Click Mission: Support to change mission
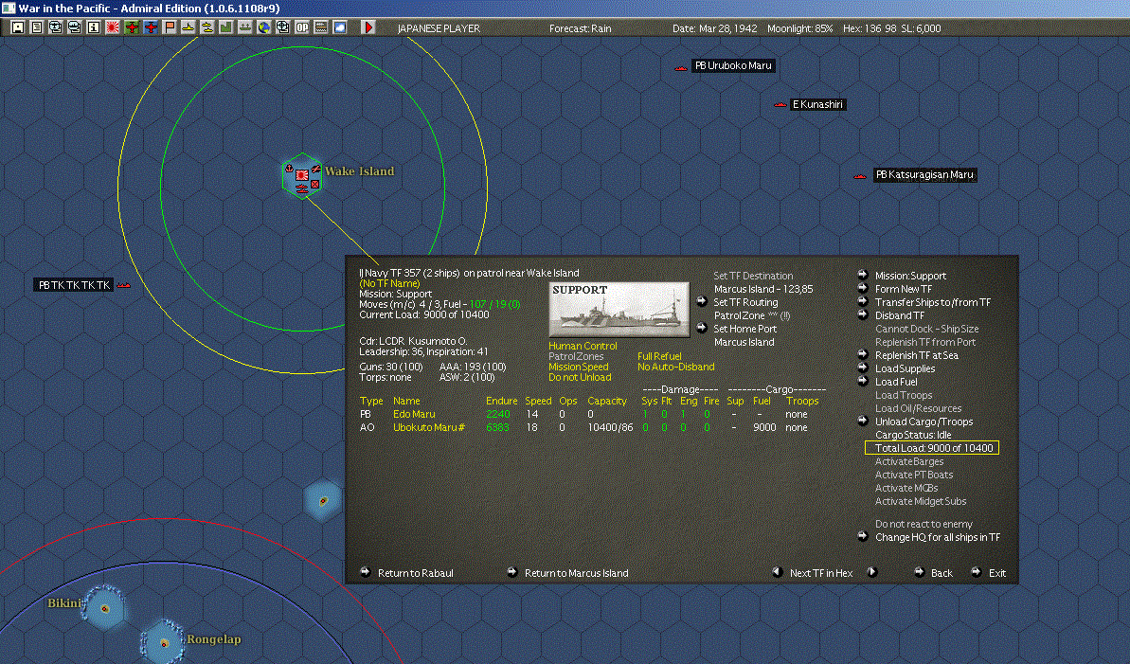This screenshot has height=664, width=1130. [x=910, y=276]
